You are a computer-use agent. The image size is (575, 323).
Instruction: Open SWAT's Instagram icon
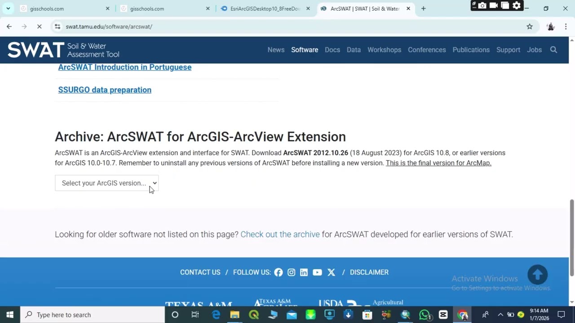[291, 272]
